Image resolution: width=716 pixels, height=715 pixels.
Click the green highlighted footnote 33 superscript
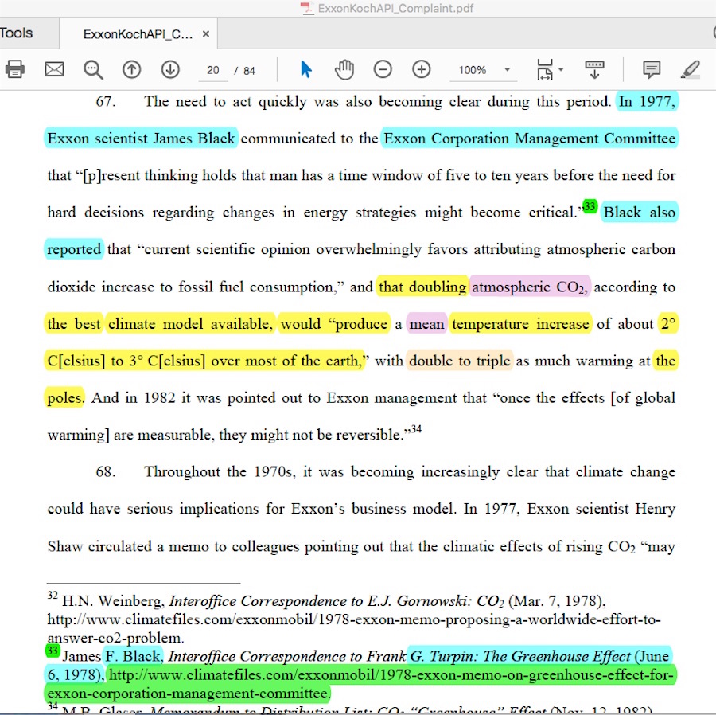589,206
